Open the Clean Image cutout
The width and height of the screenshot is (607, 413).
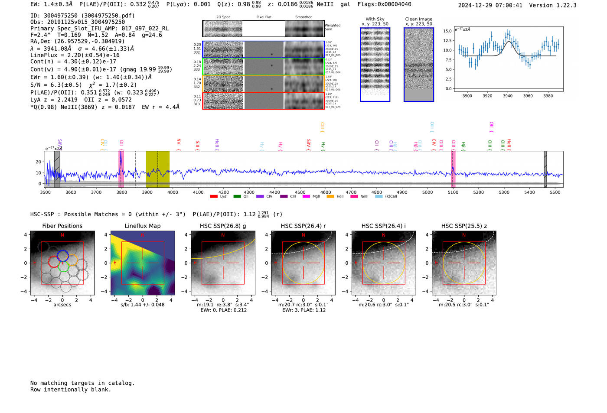419,65
